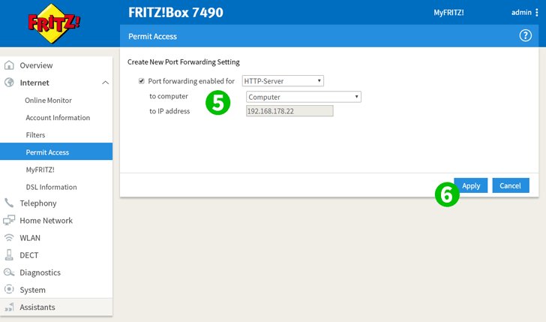
Task: Click the FRITZ! logo
Action: point(54,23)
